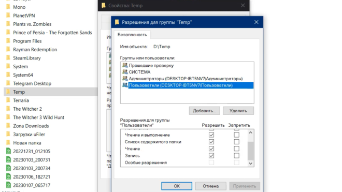Click the Отмена button
Image resolution: width=342 pixels, height=192 pixels.
(x=211, y=186)
